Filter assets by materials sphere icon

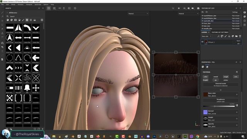[8, 20]
